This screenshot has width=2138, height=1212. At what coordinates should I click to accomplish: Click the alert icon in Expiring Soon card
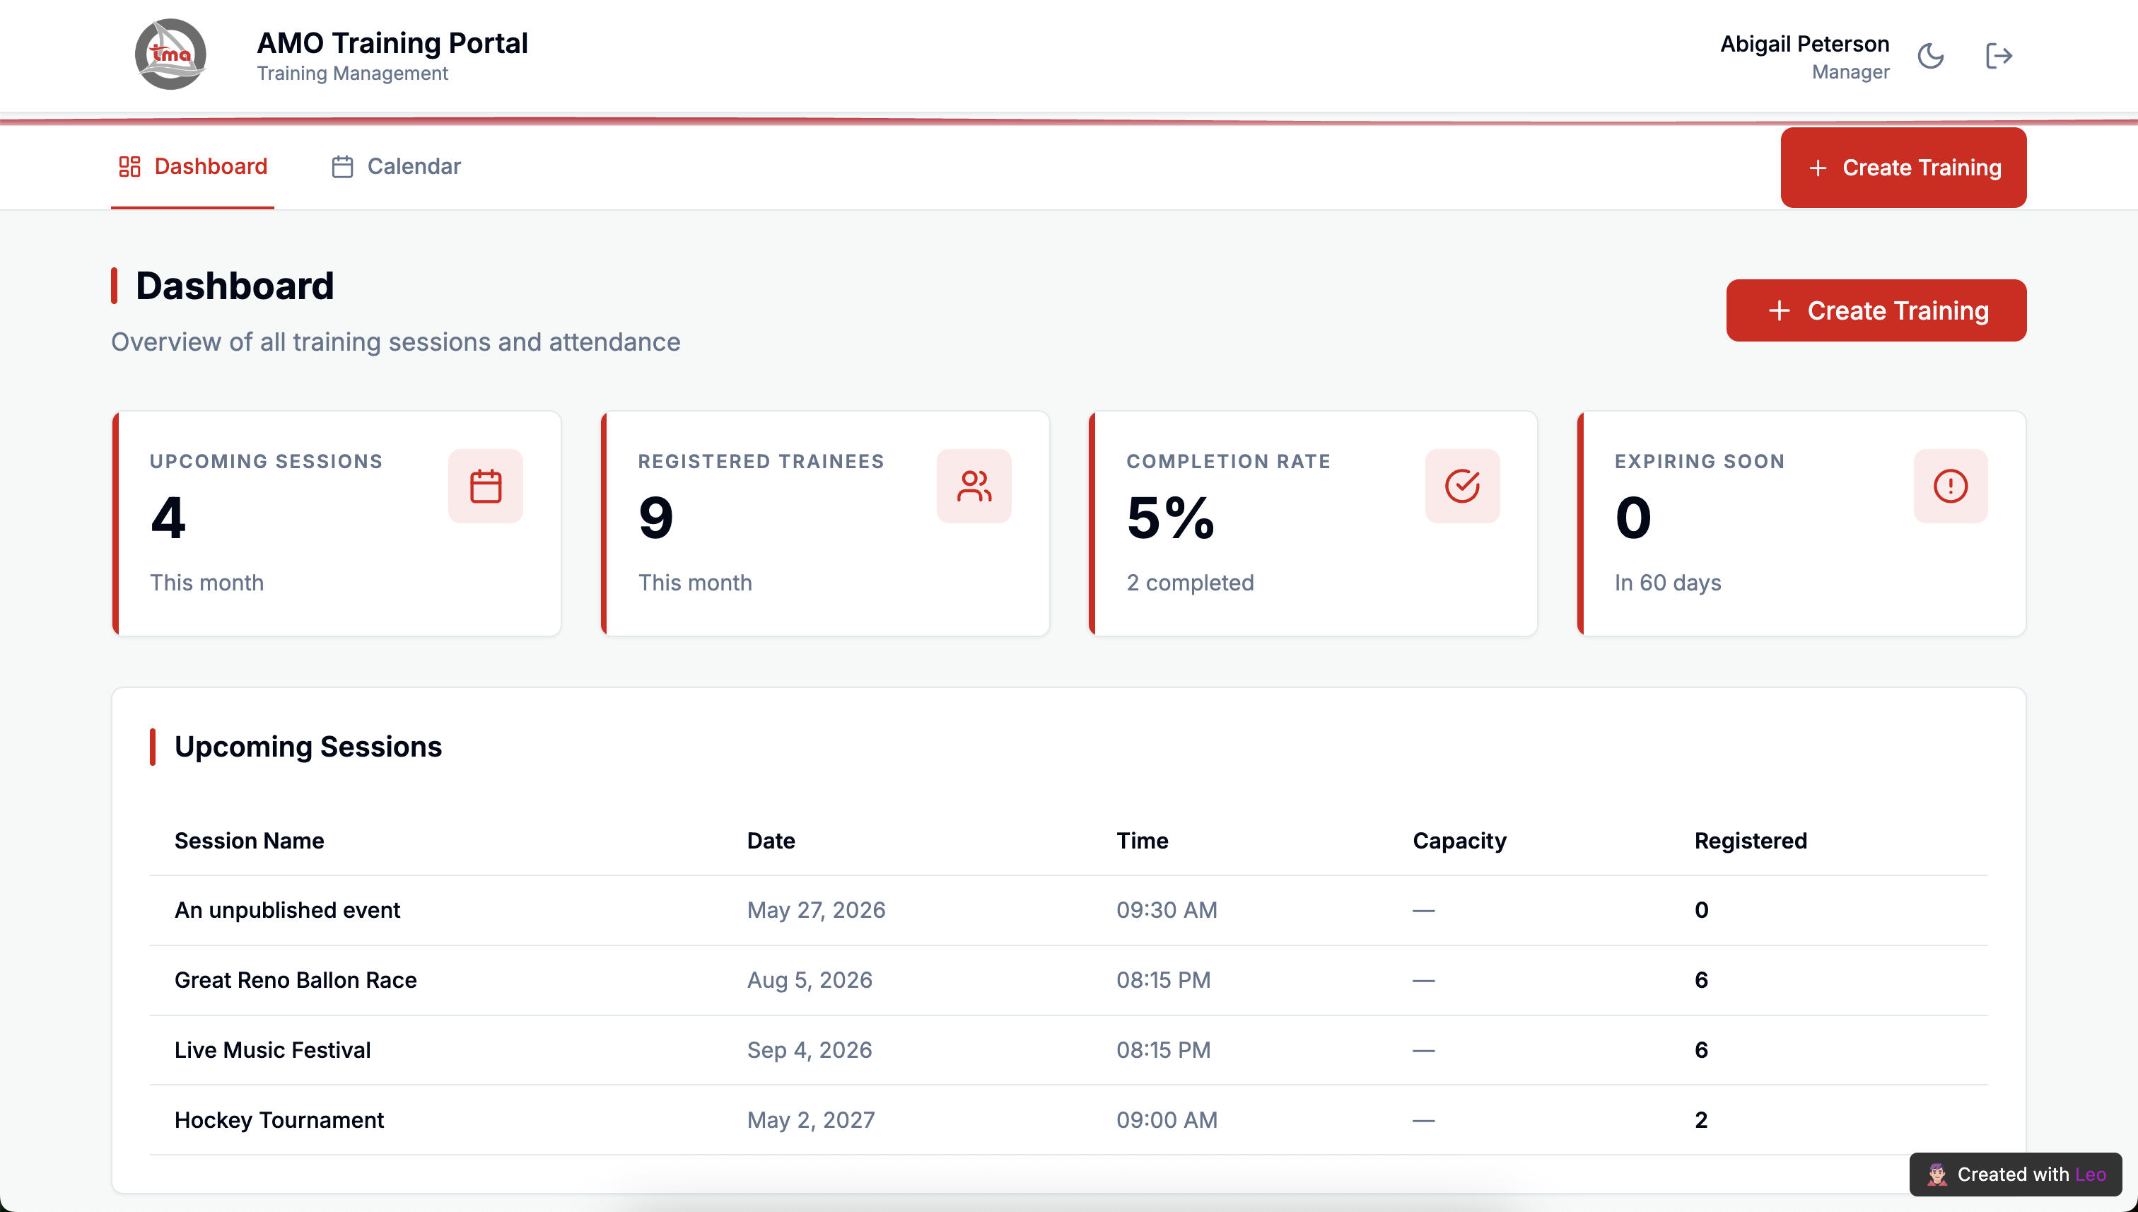pos(1950,486)
